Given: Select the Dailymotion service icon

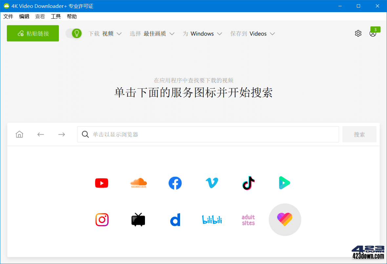Looking at the screenshot, I should (x=175, y=220).
